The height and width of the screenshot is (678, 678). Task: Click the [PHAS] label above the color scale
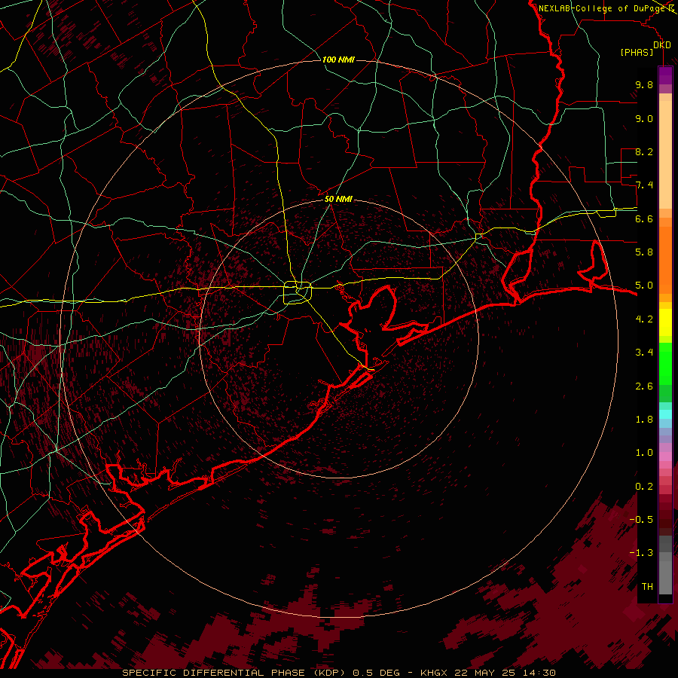coord(637,53)
